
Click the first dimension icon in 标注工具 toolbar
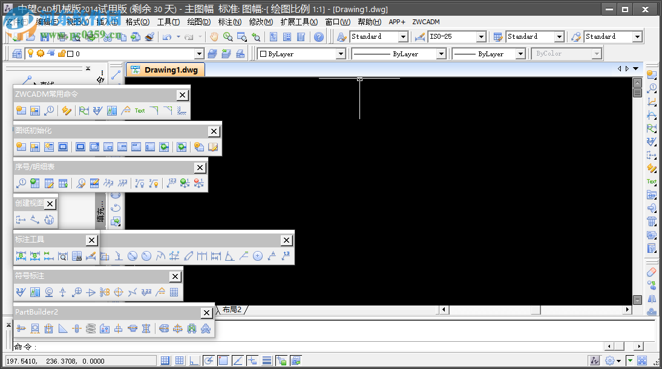pyautogui.click(x=21, y=256)
